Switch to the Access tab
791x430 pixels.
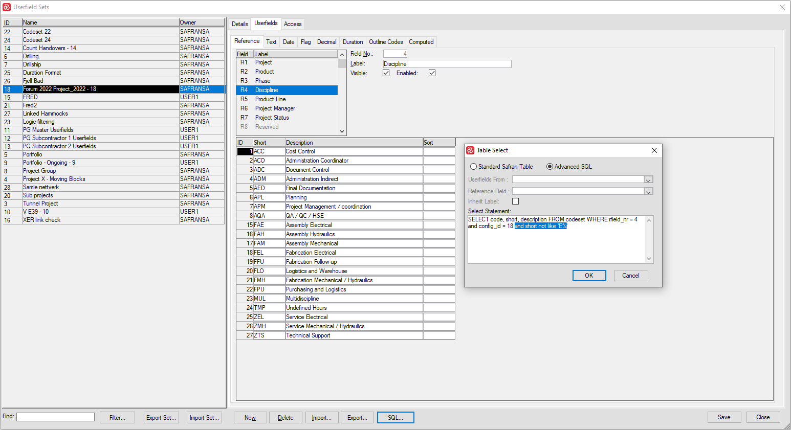(x=293, y=24)
